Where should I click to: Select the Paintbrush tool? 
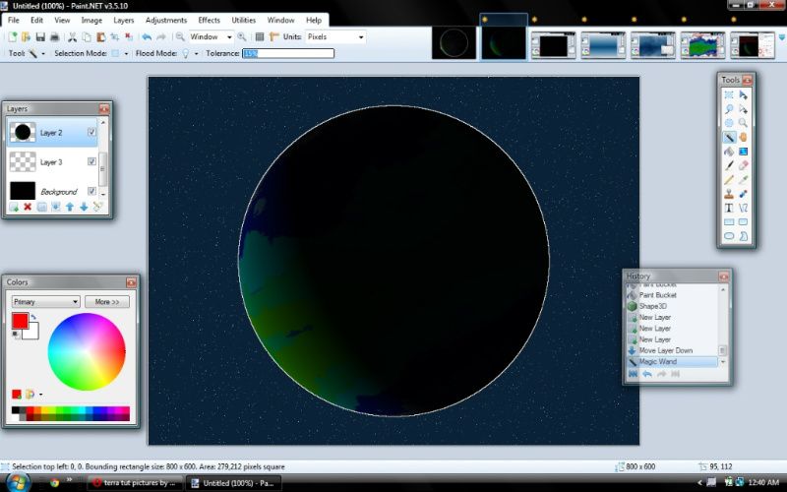729,165
